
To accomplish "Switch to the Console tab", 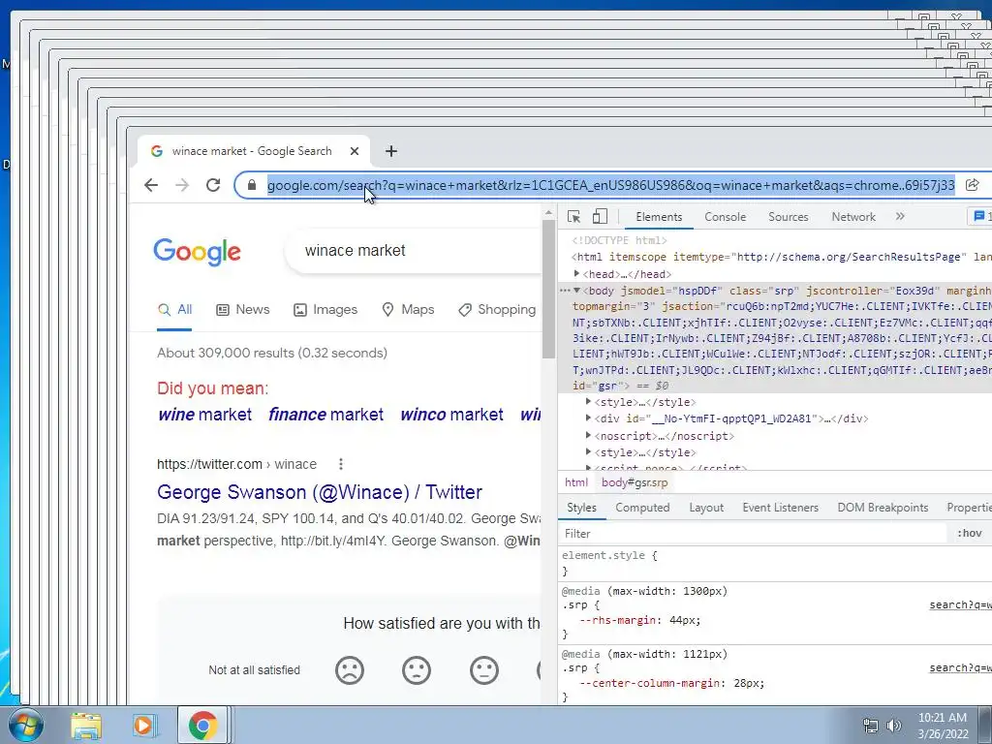I will 725,217.
